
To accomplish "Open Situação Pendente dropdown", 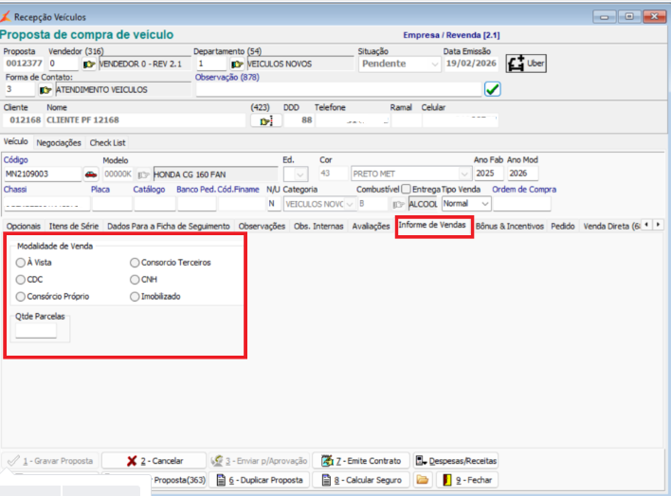I will coord(435,64).
